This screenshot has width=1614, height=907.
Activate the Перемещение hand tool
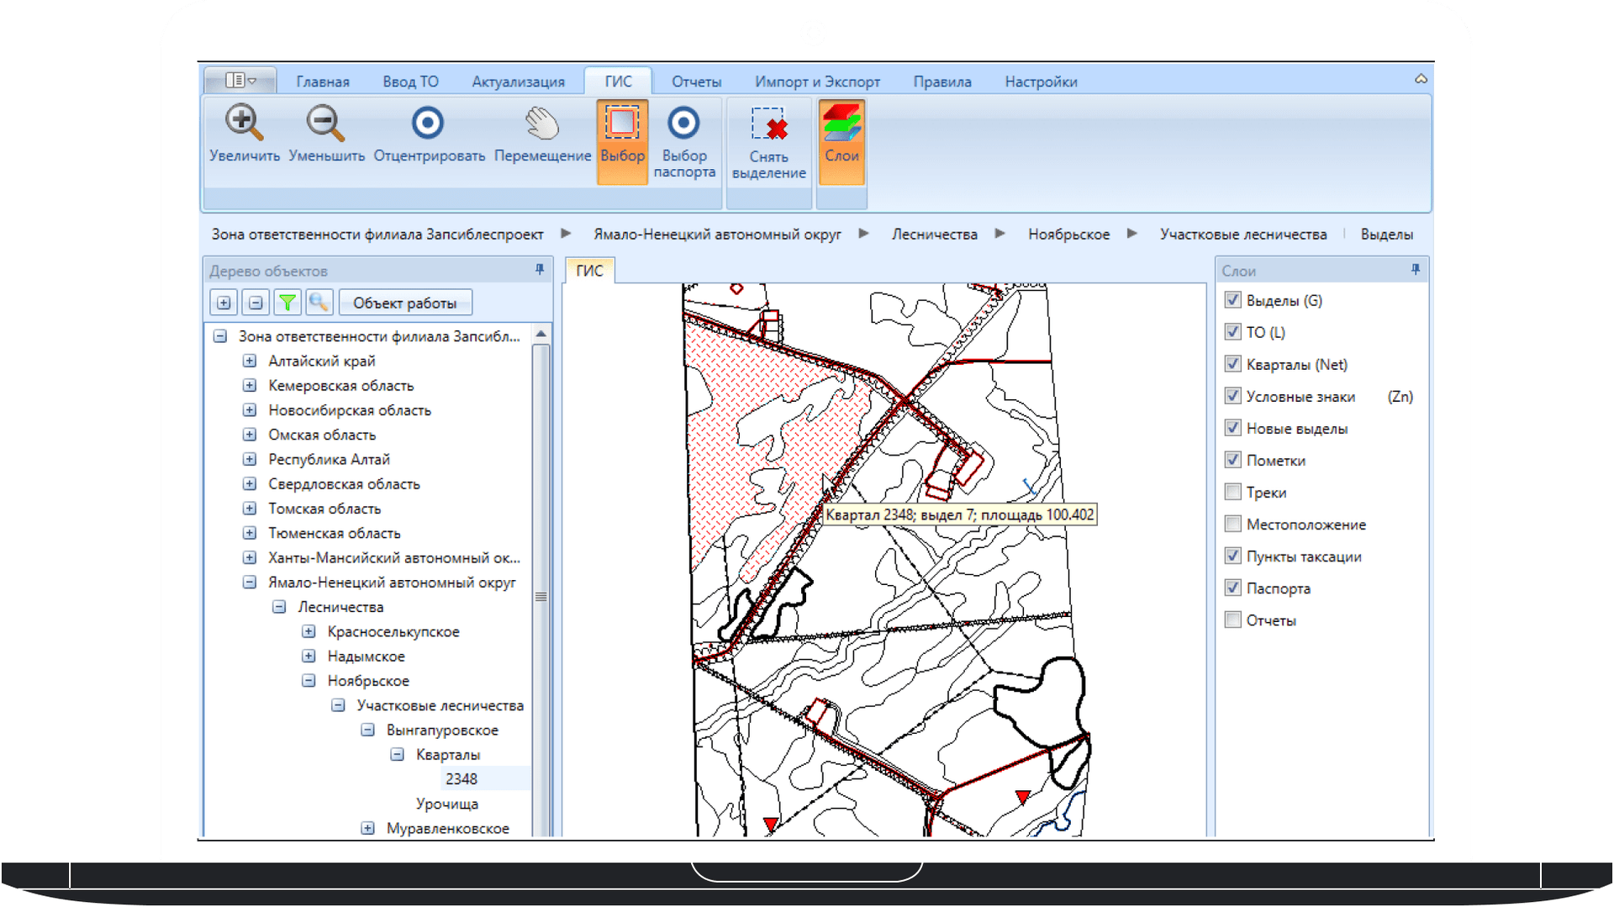click(542, 134)
